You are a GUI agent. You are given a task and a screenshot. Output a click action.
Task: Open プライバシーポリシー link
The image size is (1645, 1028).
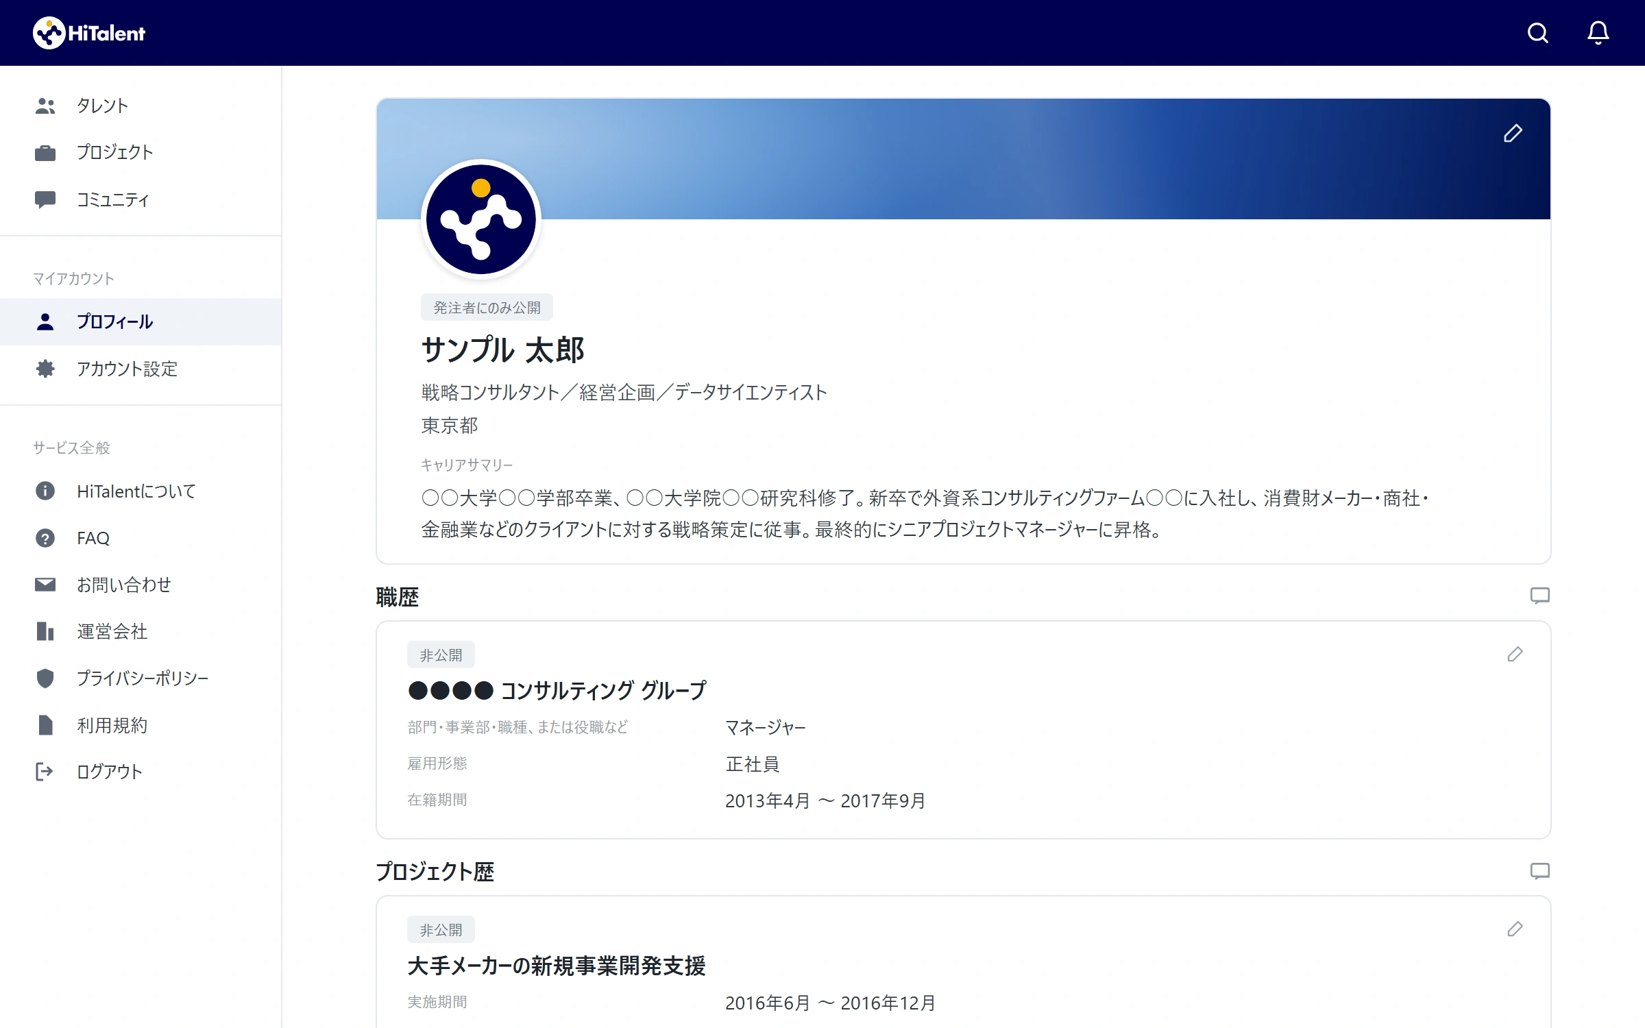141,678
